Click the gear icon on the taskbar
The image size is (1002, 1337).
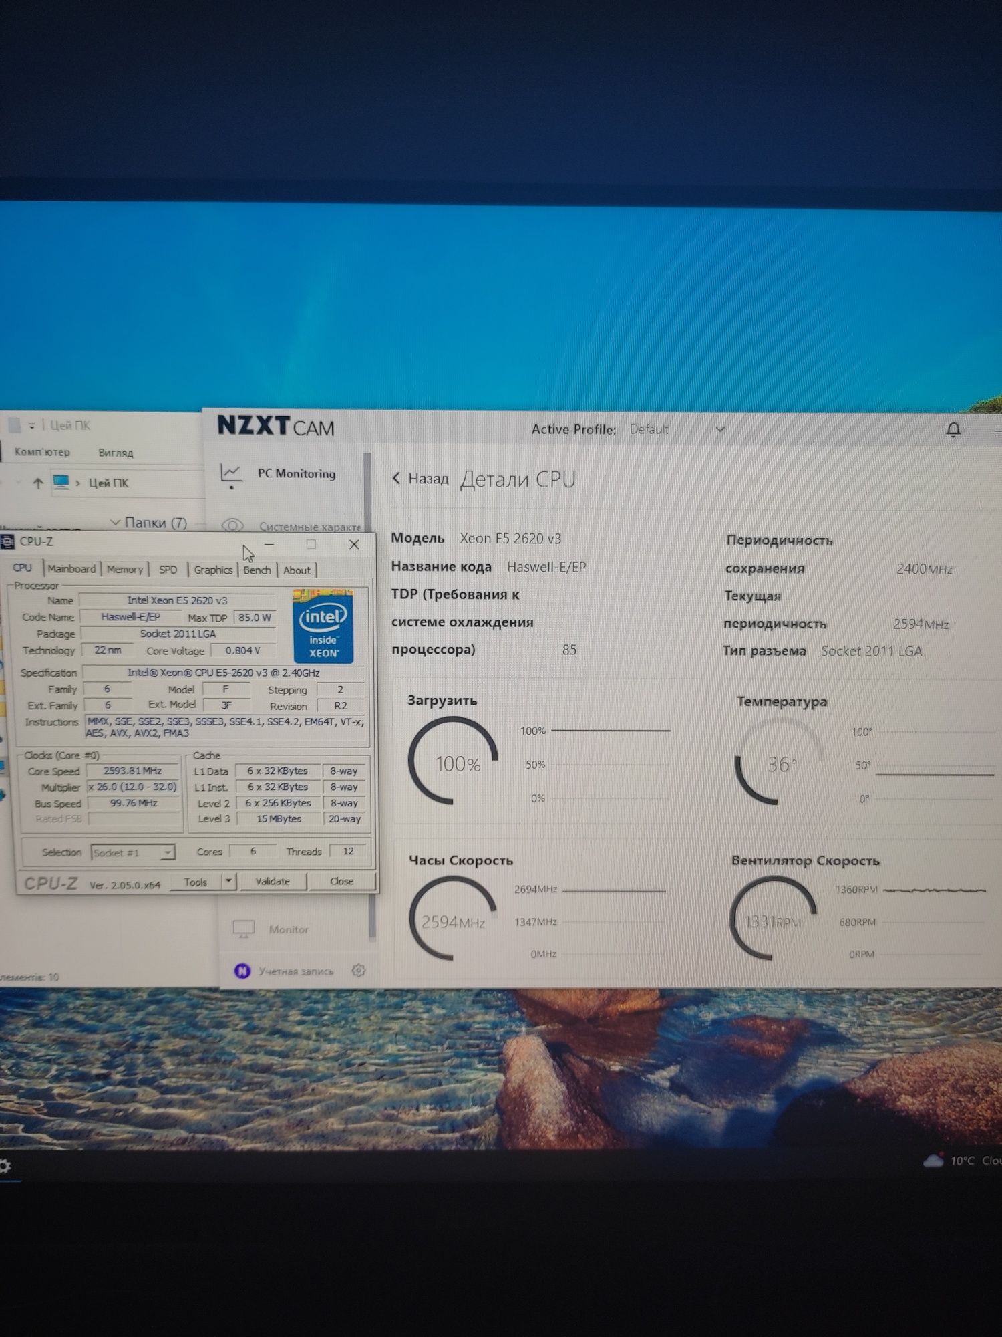pyautogui.click(x=4, y=1166)
